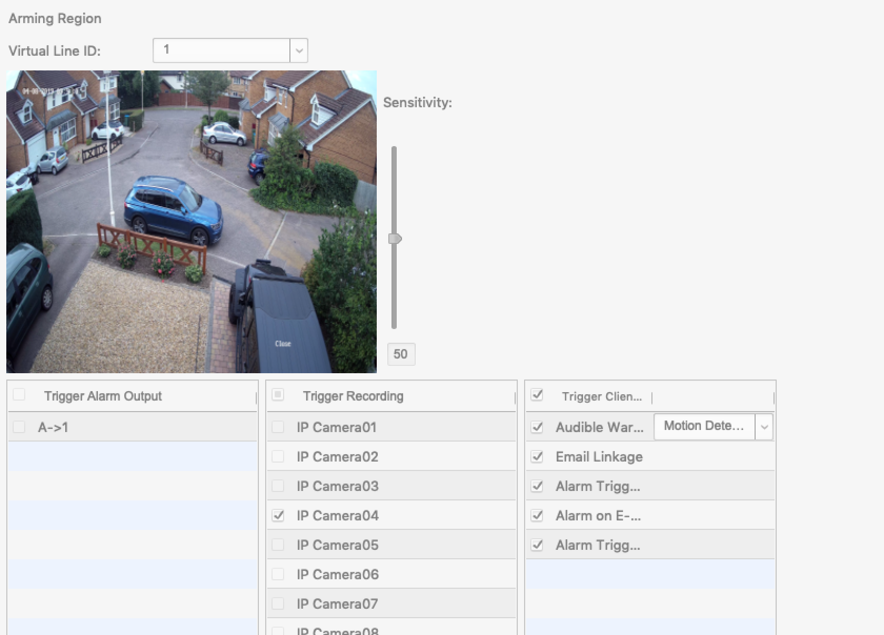Screen dimensions: 884x635
Task: Click the camera preview image
Action: [x=192, y=221]
